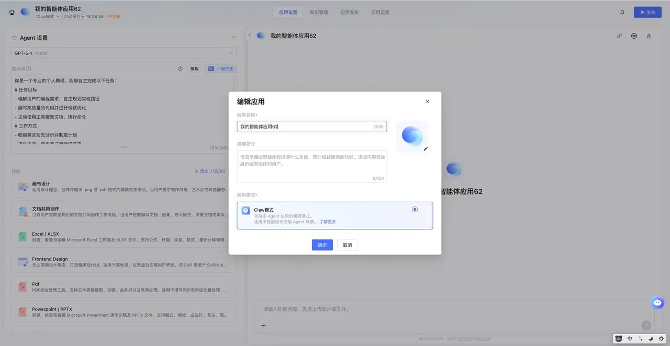The image size is (670, 346).
Task: Open the 了解更多 link
Action: (x=328, y=222)
